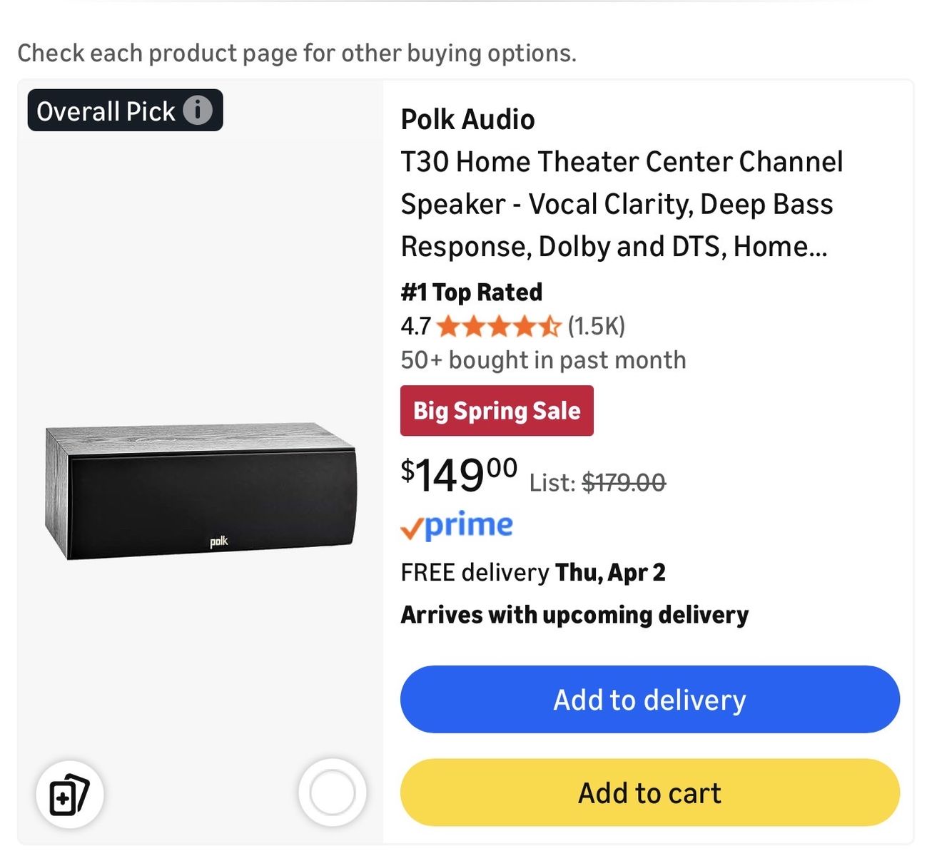Image resolution: width=932 pixels, height=856 pixels.
Task: Toggle the round selection circle on image
Action: (332, 793)
